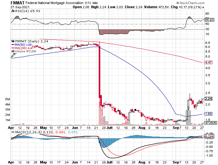Click the 3.5 price axis label

coord(208,75)
